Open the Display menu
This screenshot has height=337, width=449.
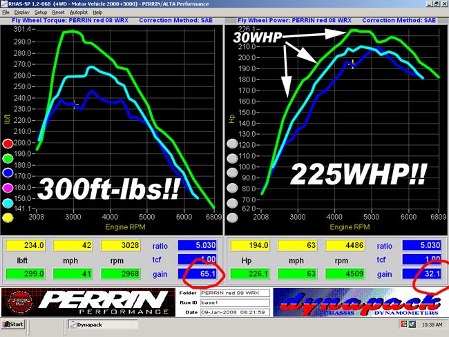(22, 12)
